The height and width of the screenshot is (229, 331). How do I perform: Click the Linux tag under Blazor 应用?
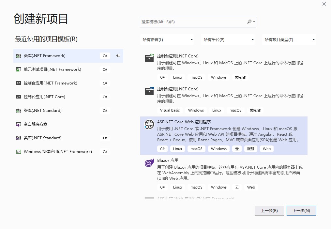coord(177,187)
